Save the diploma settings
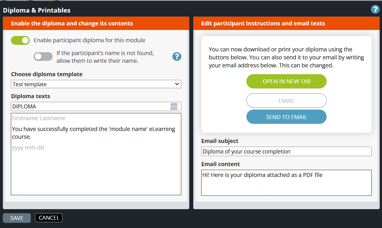Viewport: 382px width, 228px height. tap(17, 218)
